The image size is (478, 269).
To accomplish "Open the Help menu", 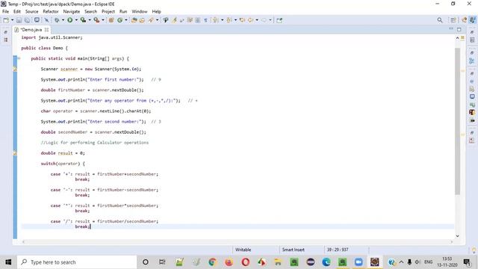I will click(x=156, y=11).
